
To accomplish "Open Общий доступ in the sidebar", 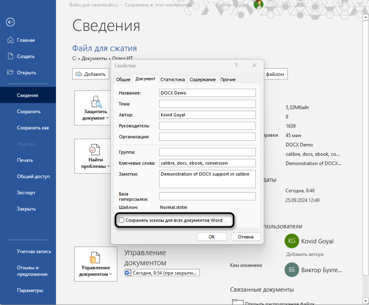I will [x=28, y=176].
